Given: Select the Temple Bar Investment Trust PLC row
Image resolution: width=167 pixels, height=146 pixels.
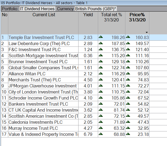Looking at the screenshot, I should [41, 37].
